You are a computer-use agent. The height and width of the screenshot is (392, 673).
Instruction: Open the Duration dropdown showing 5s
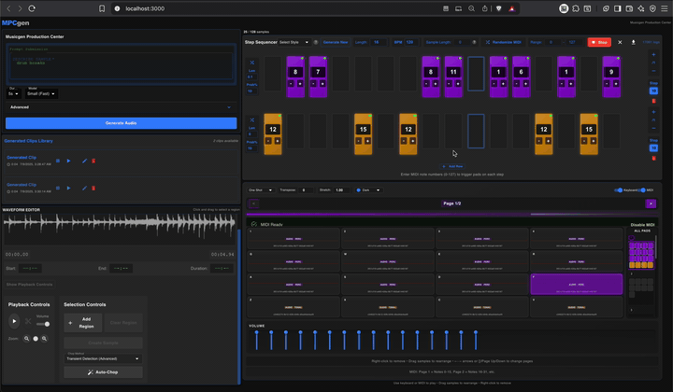tap(13, 93)
